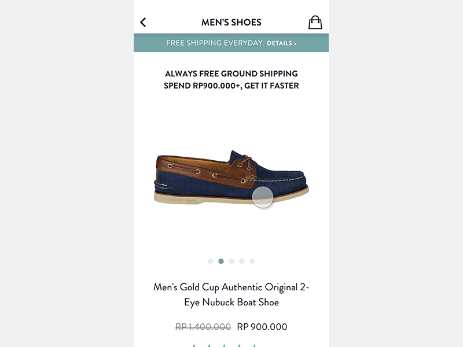Select the third carousel page dot
Screen dimensions: 463x347
[x=231, y=261]
